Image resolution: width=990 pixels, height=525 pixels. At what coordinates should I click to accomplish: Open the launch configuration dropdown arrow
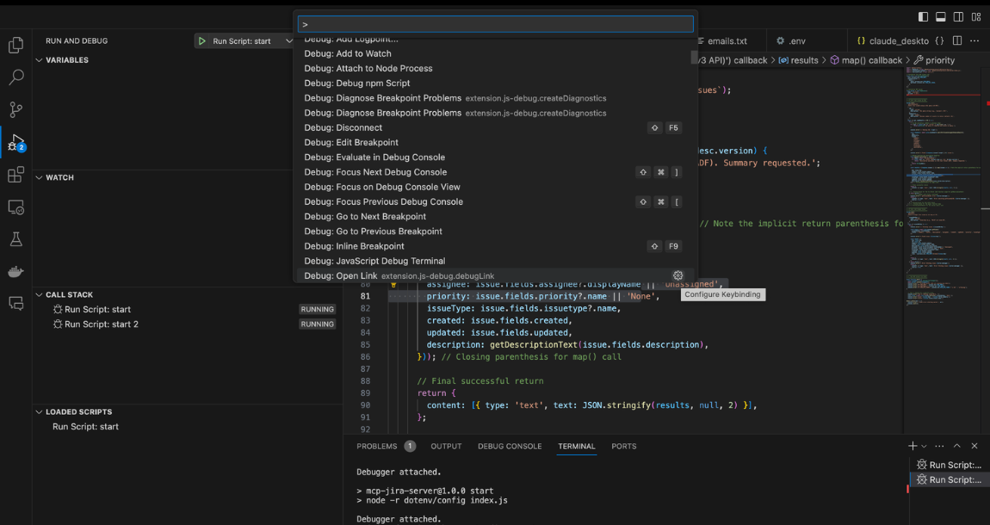coord(289,41)
